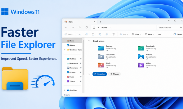This screenshot has width=183, height=109.
Task: Click the Copy icon in toolbar
Action: pos(86,34)
